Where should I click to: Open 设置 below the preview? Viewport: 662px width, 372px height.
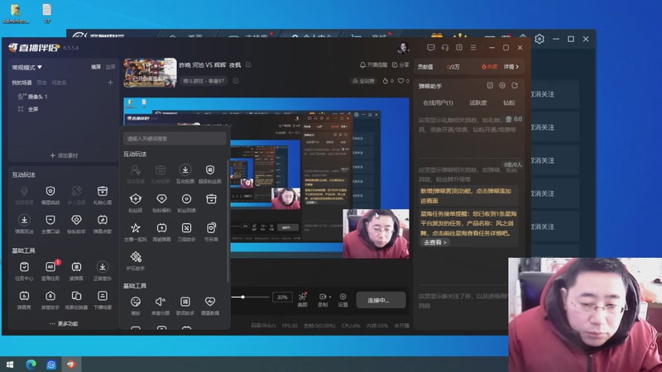pos(343,300)
